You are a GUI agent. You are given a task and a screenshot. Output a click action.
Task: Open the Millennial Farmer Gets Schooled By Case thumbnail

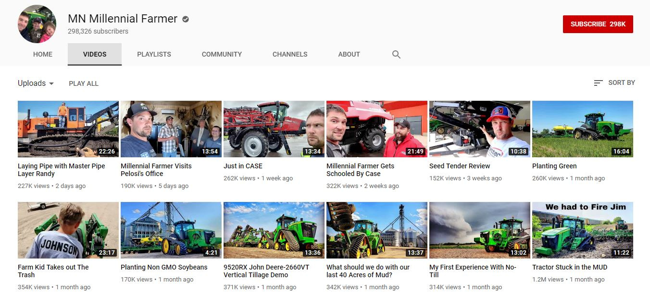377,129
